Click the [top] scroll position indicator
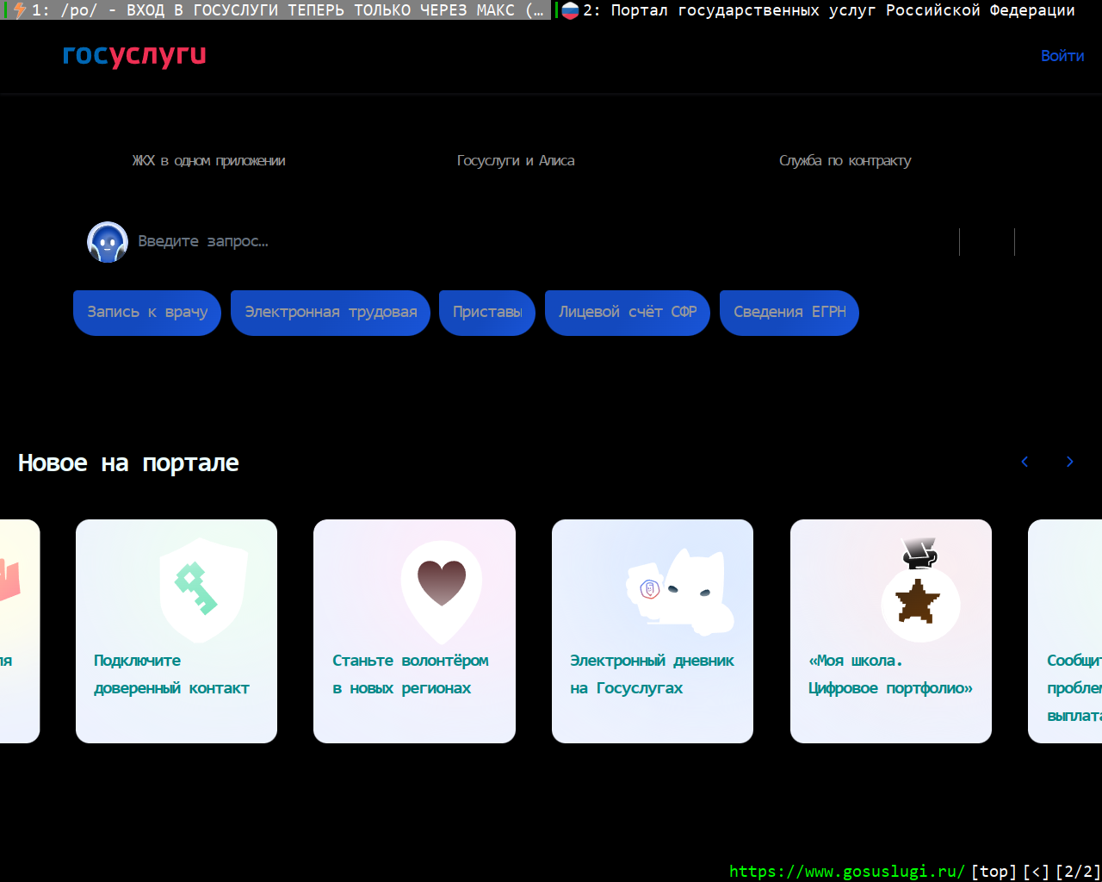Viewport: 1102px width, 882px height. pyautogui.click(x=994, y=872)
